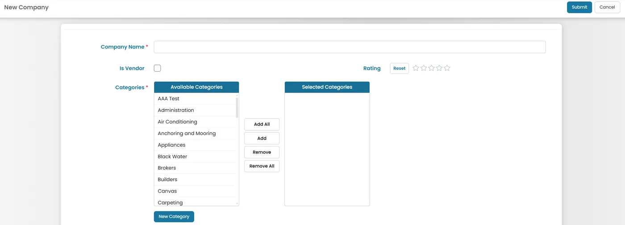Viewport: 625px width, 225px height.
Task: Open the New Category dialog
Action: coord(174,217)
